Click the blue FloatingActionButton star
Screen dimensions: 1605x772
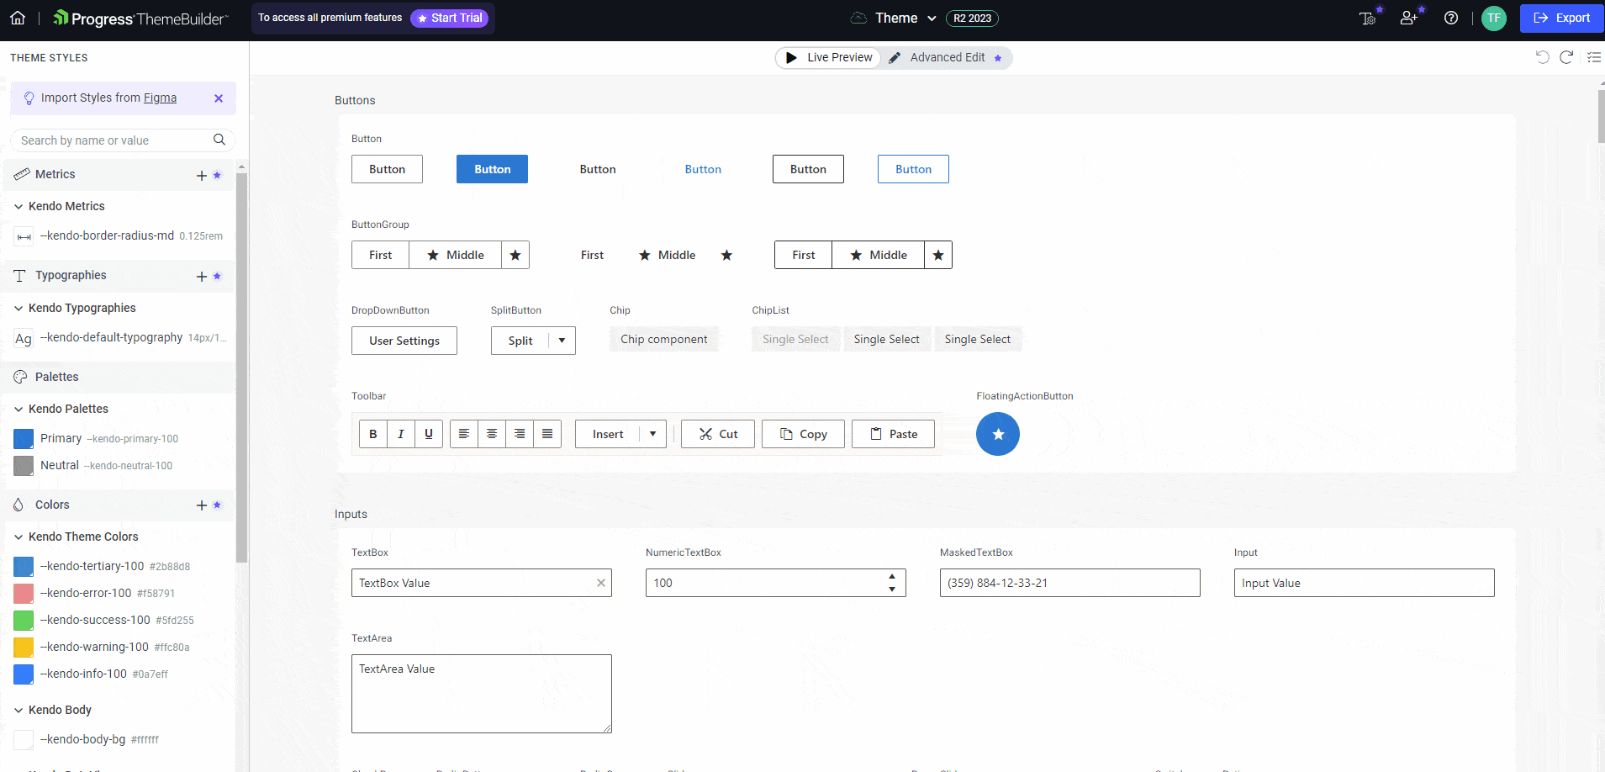[x=998, y=434]
